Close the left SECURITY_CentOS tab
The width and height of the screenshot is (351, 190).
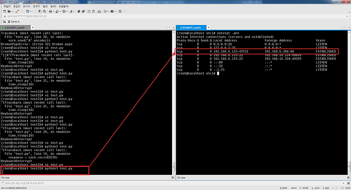click(x=28, y=27)
